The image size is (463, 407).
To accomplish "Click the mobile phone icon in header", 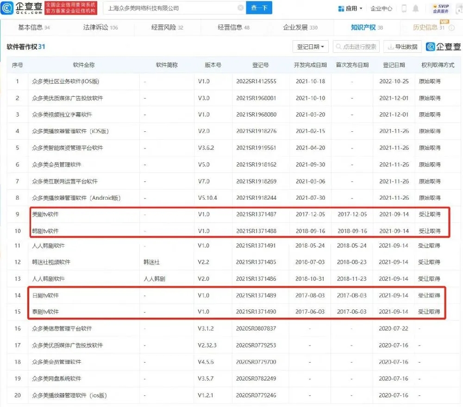I will (404, 8).
